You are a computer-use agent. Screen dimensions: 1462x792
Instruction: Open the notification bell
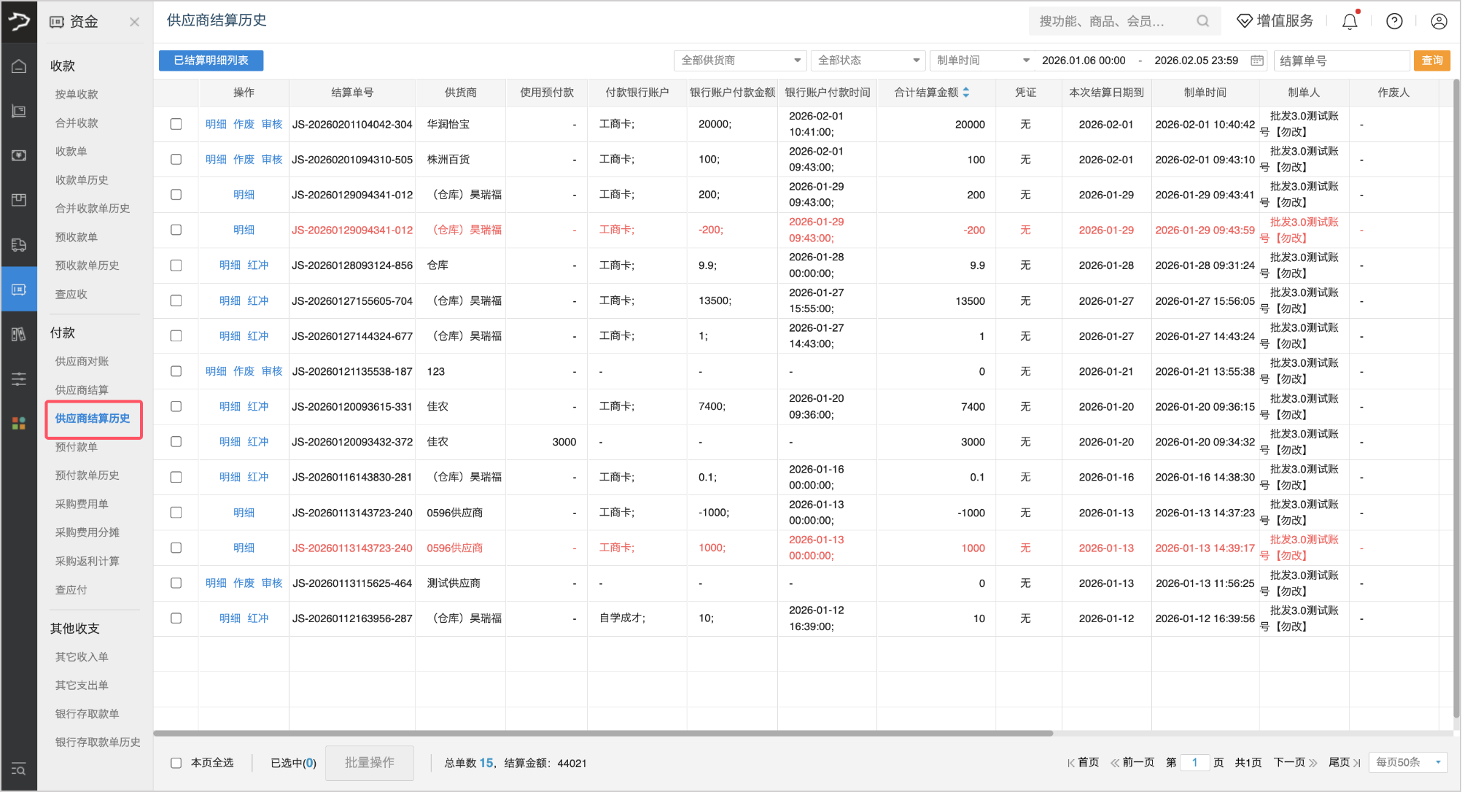pyautogui.click(x=1350, y=21)
